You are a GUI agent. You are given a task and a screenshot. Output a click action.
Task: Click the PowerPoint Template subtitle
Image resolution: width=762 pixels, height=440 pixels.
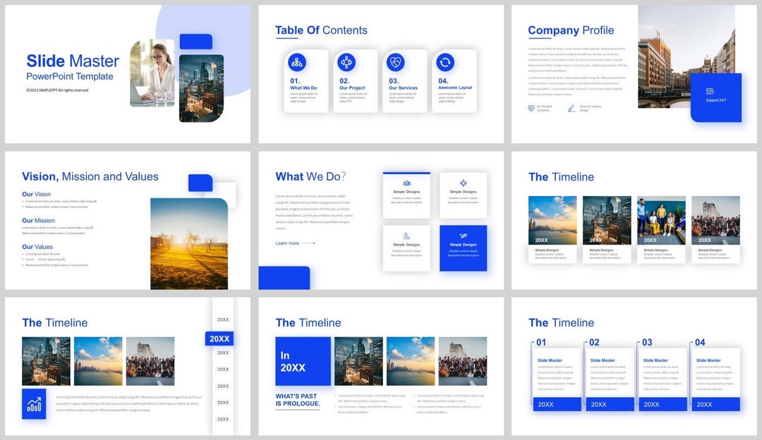tap(69, 76)
